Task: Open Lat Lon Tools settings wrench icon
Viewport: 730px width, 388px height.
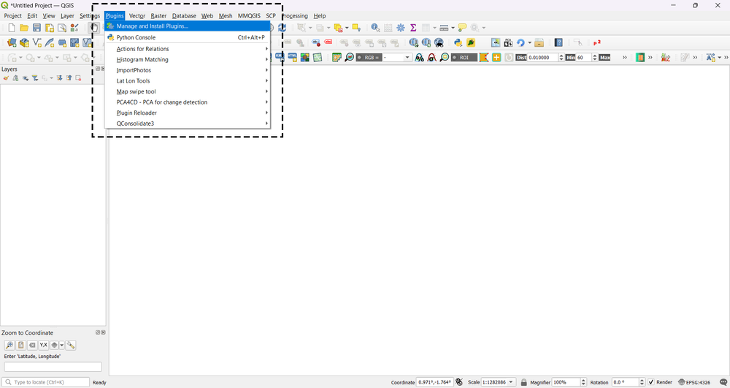Action: coord(71,345)
